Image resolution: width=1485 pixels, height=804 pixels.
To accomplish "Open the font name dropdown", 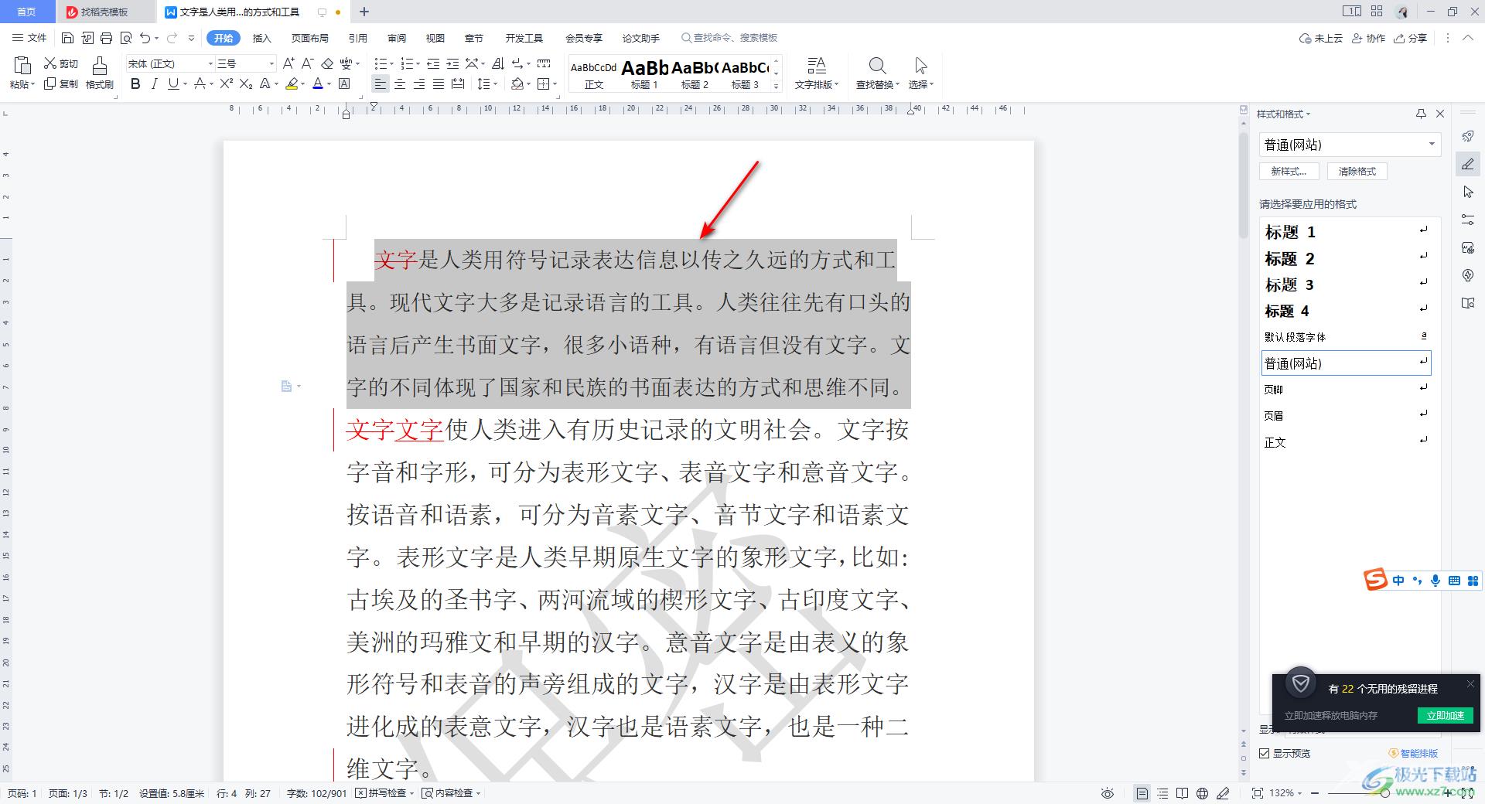I will point(210,63).
